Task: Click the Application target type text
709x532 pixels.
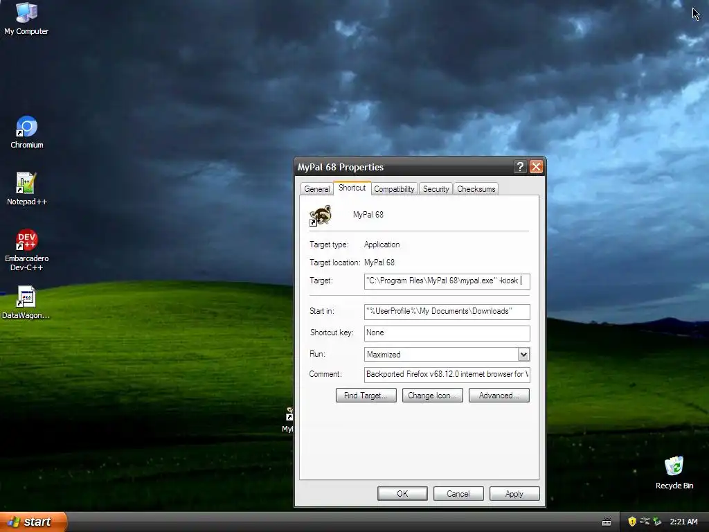Action: (x=382, y=245)
